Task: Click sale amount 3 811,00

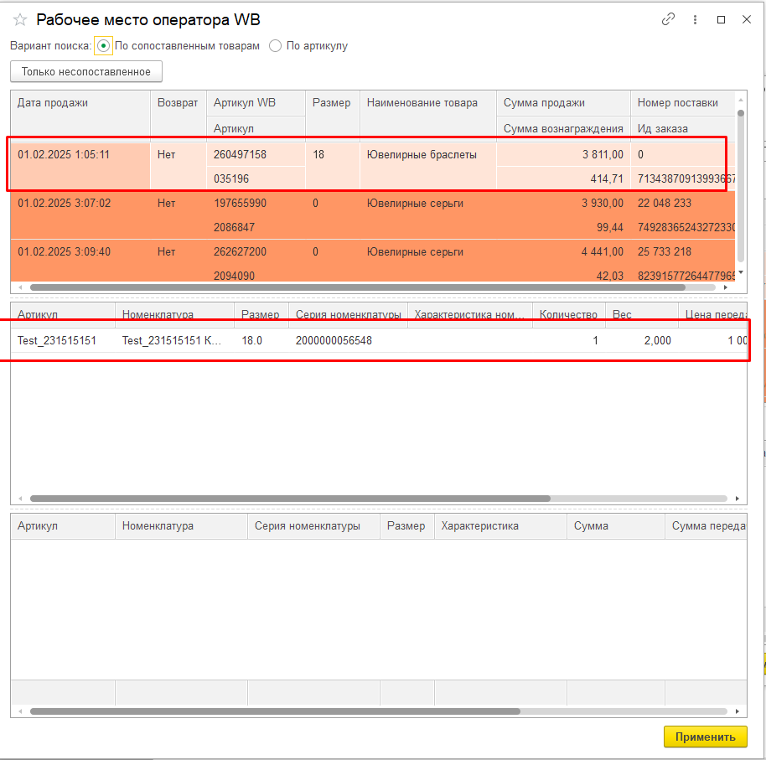Action: pos(563,155)
